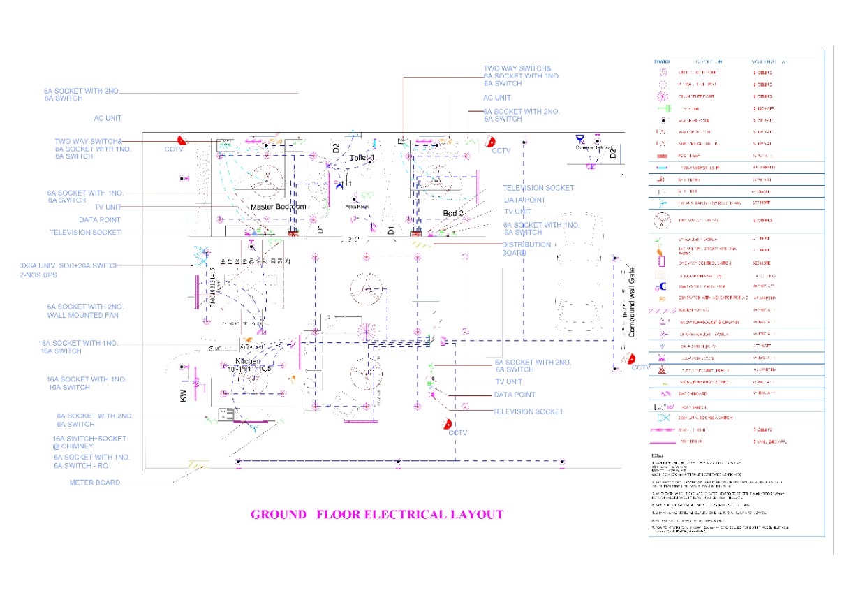Select the DISTRIBUTION BOARD annotation text

coord(526,249)
